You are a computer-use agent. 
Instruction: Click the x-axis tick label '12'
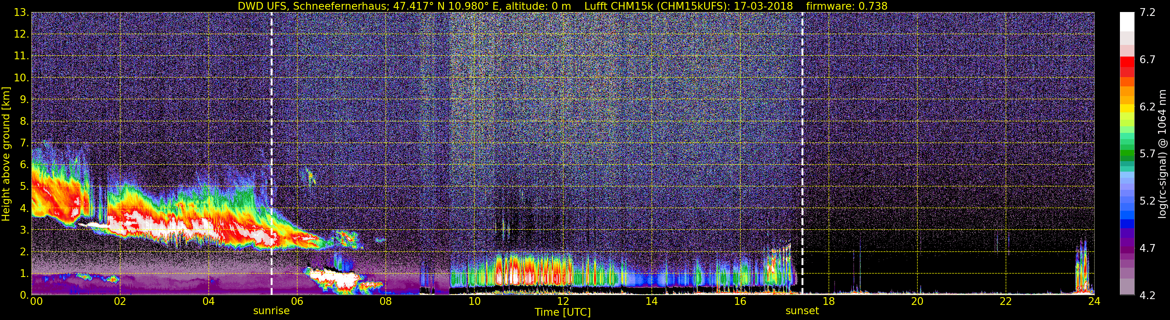[563, 301]
